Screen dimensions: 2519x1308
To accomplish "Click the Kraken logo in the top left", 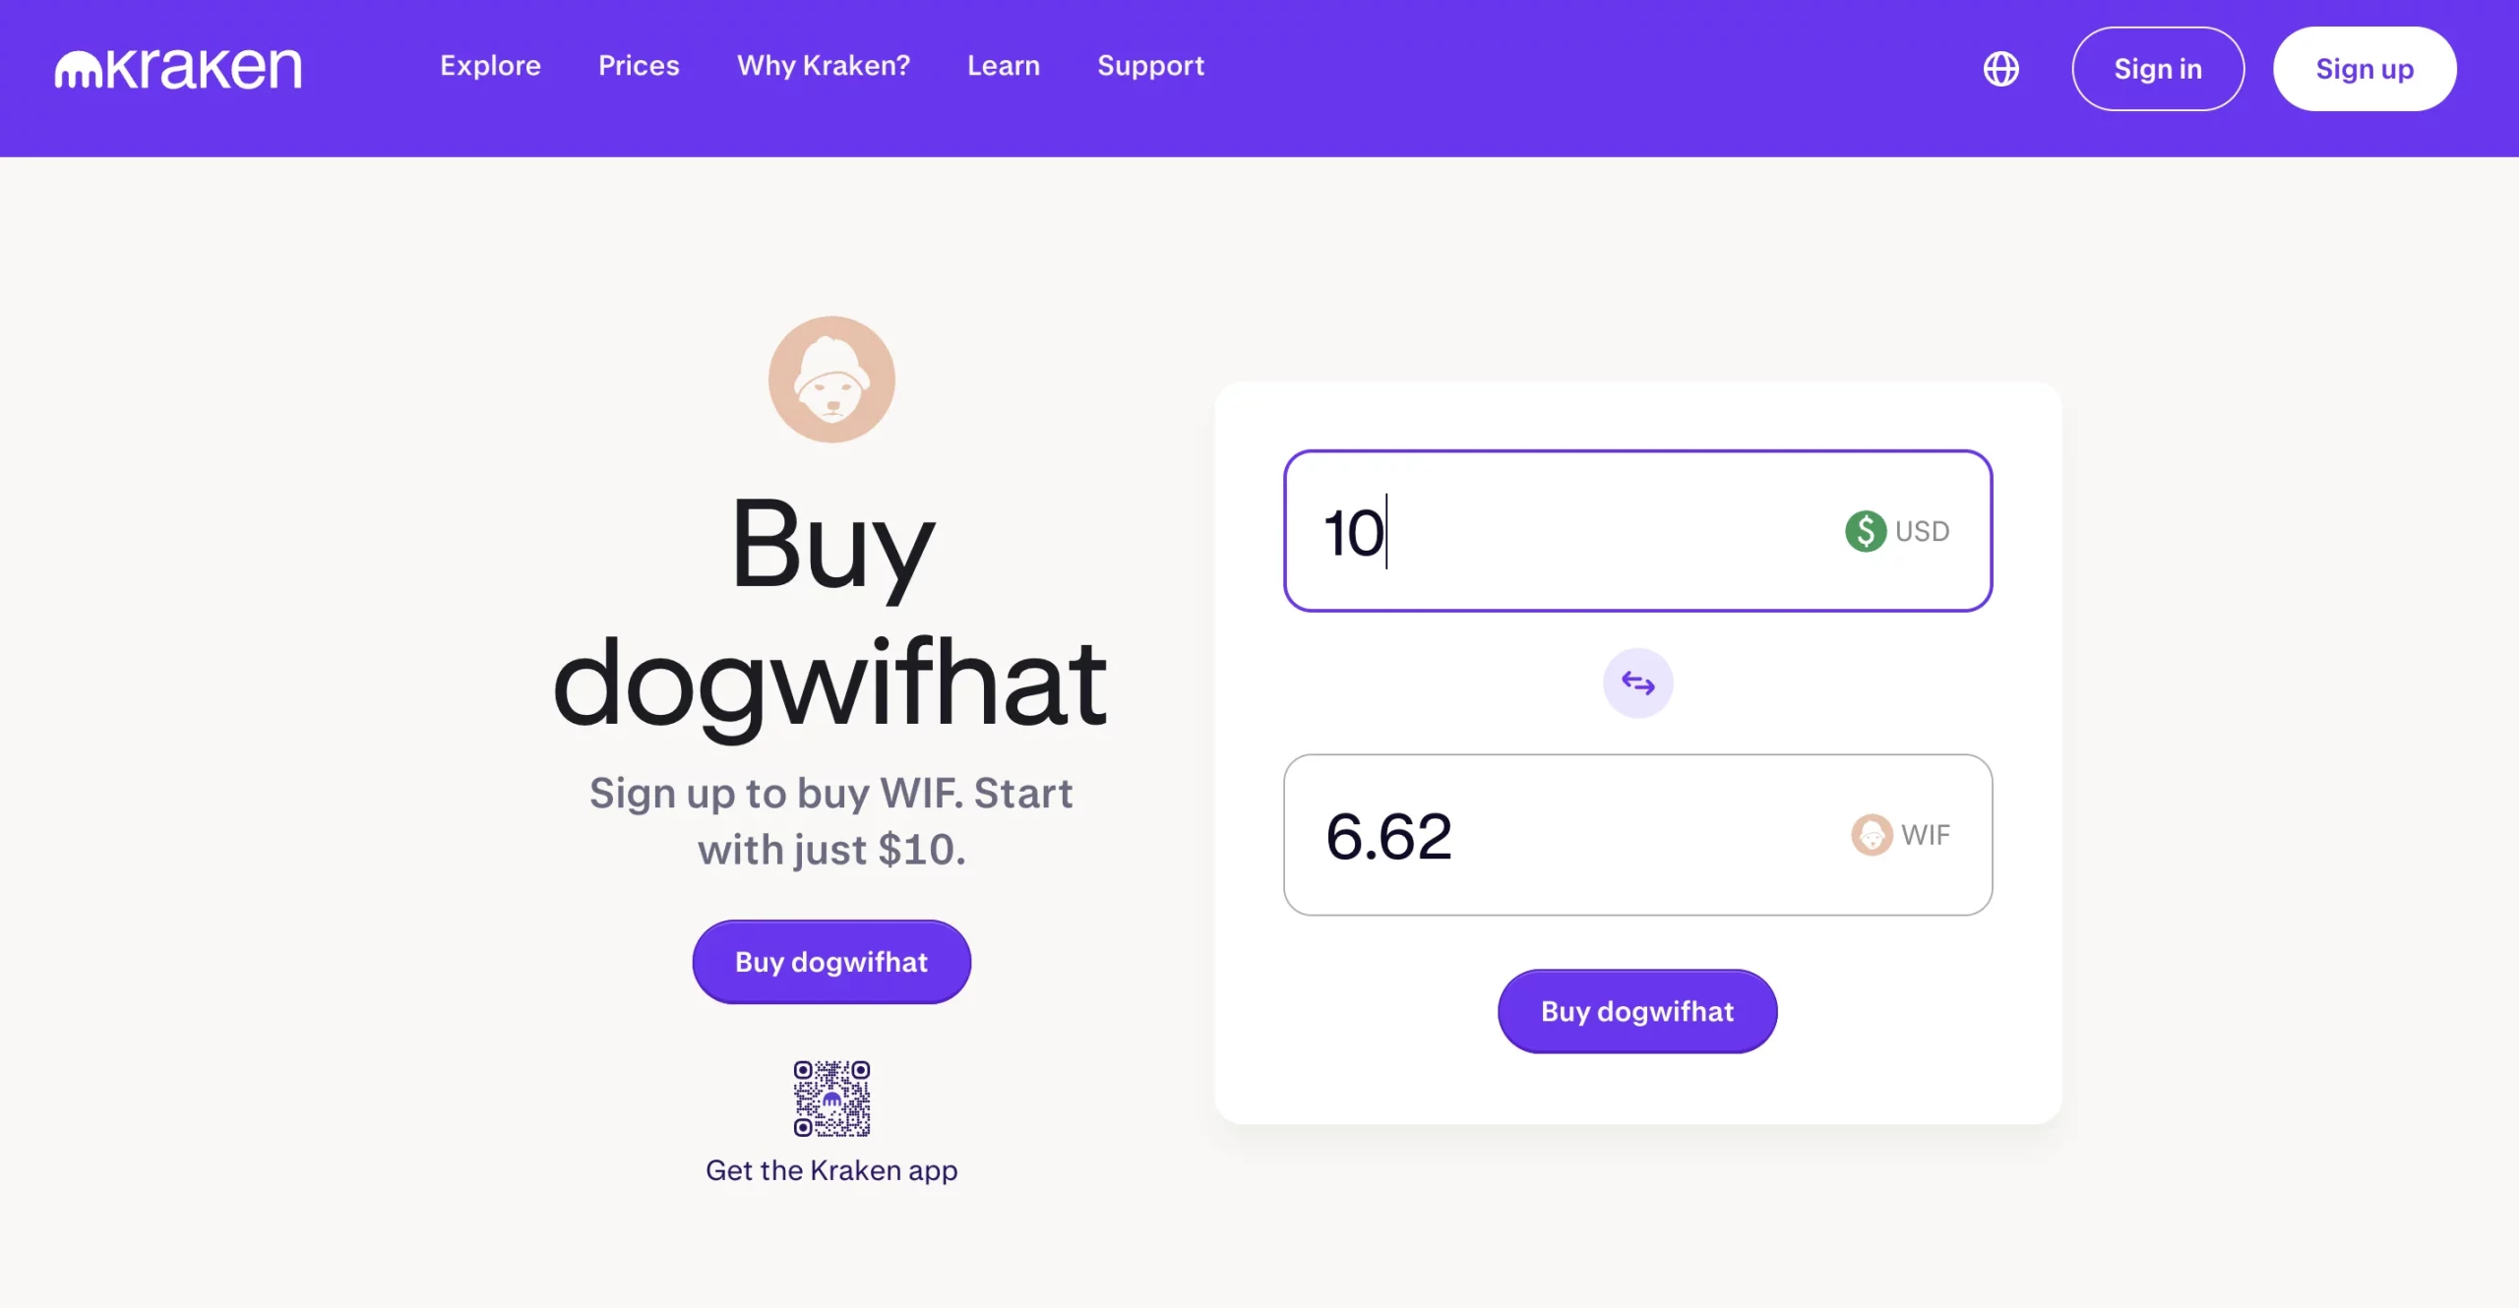I will pos(180,67).
